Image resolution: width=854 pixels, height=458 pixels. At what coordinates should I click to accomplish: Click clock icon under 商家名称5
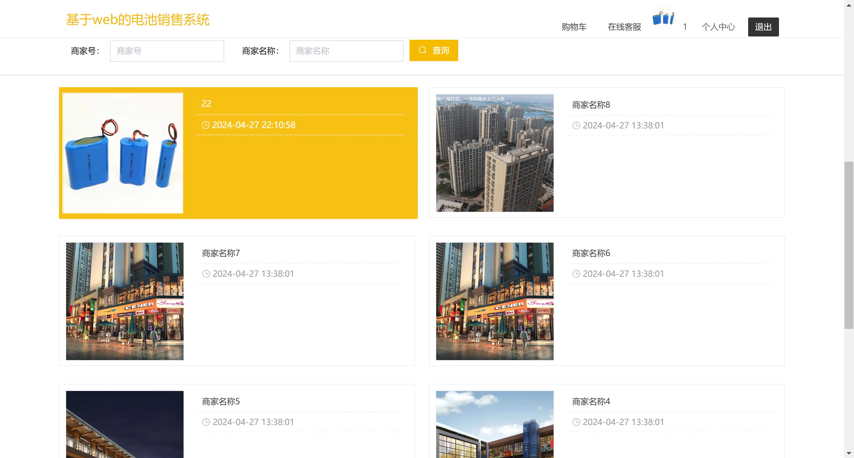206,422
